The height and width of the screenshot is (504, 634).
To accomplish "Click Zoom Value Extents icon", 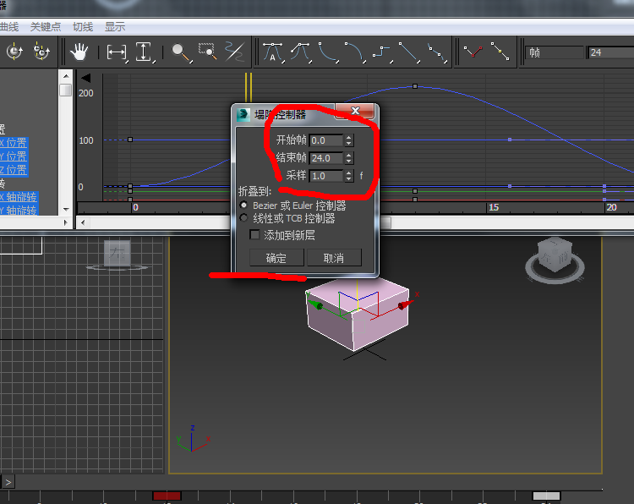I will (144, 52).
